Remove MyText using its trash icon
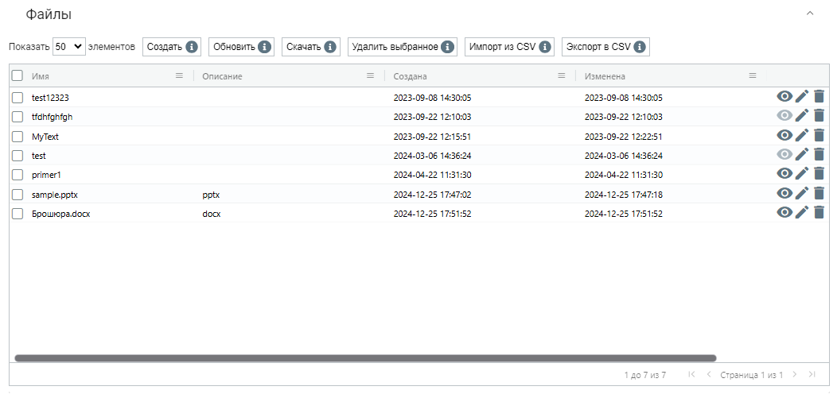 pos(819,135)
